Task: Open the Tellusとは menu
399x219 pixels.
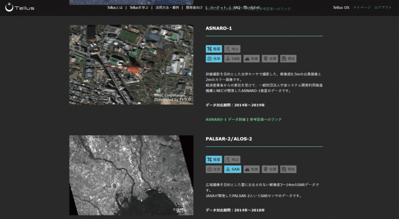Action: 115,8
